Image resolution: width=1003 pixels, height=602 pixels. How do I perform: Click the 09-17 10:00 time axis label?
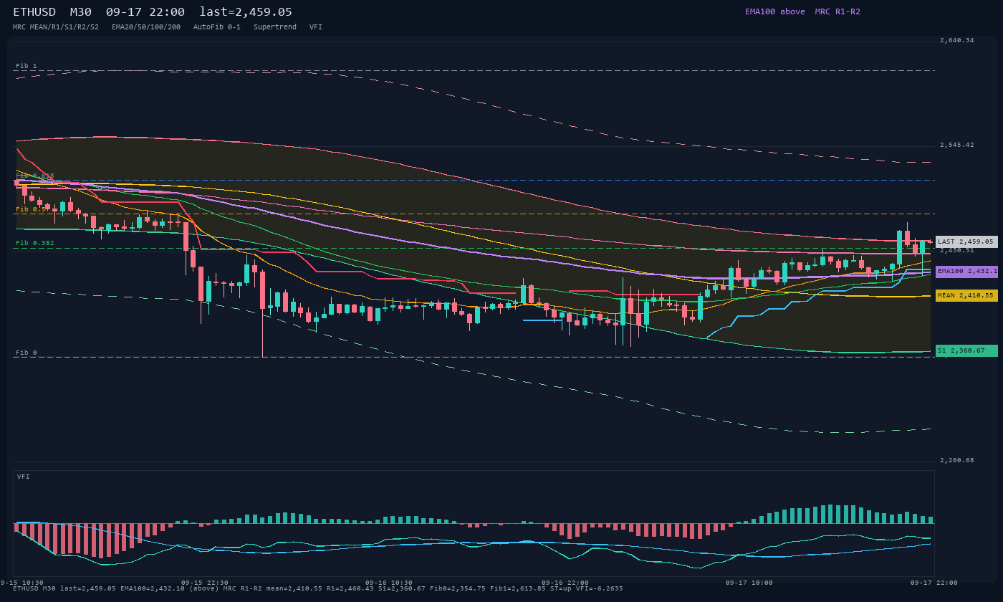pos(749,583)
